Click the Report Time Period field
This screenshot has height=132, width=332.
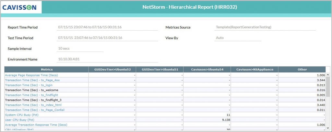point(107,27)
